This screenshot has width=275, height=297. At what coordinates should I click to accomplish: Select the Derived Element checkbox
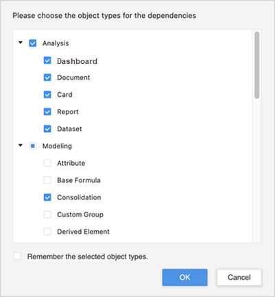pyautogui.click(x=47, y=232)
